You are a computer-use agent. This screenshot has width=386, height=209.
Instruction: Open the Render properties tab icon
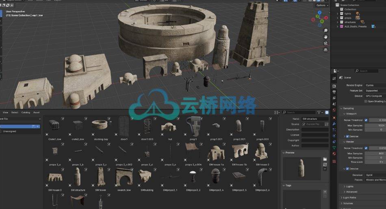[x=334, y=86]
